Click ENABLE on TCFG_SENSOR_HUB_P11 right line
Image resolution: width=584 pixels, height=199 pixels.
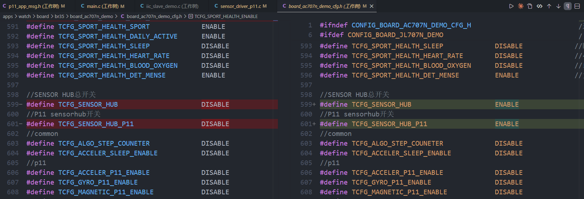[507, 124]
